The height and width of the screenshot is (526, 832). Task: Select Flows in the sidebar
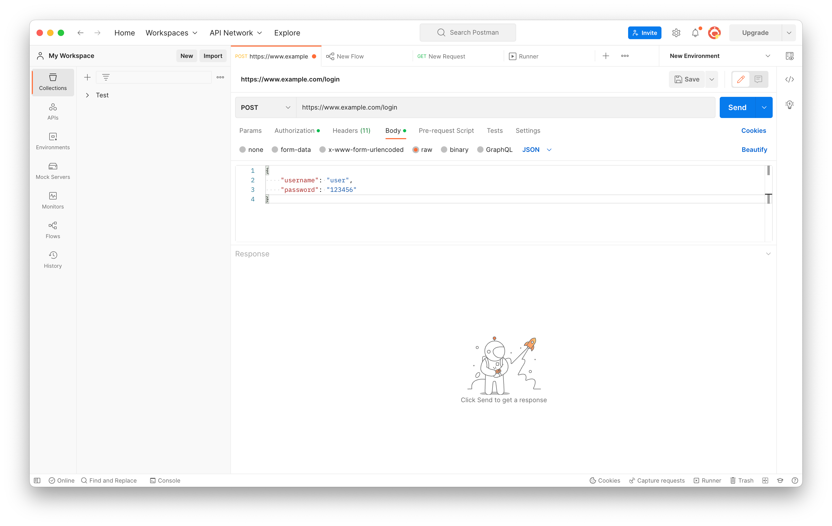(x=52, y=230)
